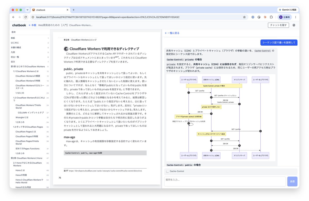Open 初出一覧 contents entry
The height and width of the screenshot is (201, 309).
(x=30, y=57)
